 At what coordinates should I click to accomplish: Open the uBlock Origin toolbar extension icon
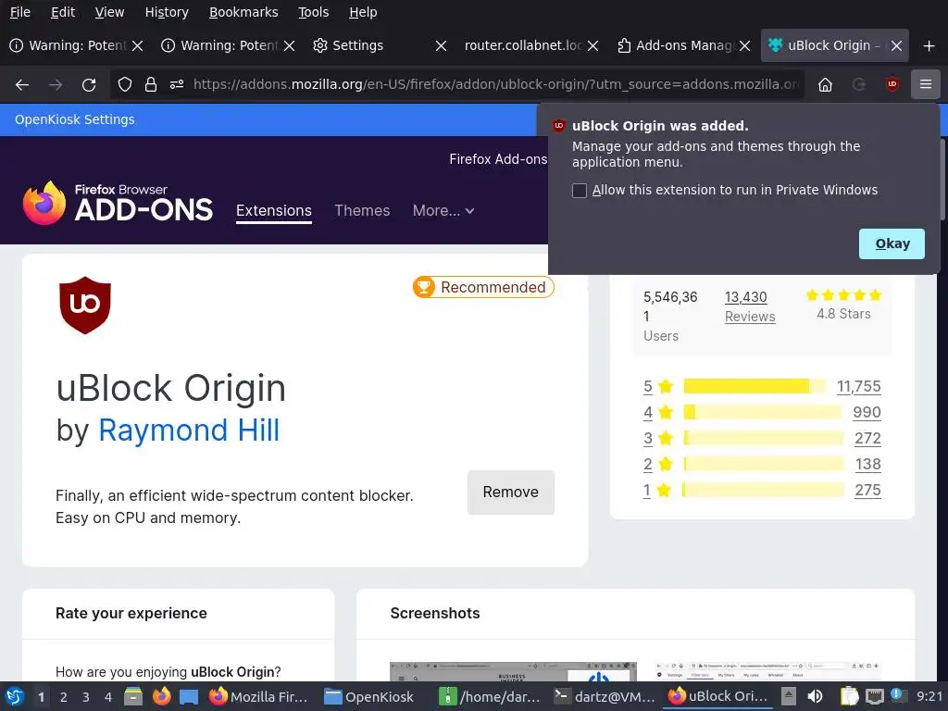892,84
